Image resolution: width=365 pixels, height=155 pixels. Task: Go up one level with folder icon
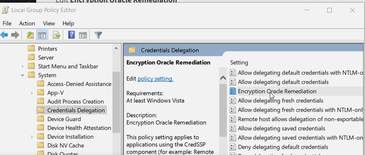pos(30,35)
